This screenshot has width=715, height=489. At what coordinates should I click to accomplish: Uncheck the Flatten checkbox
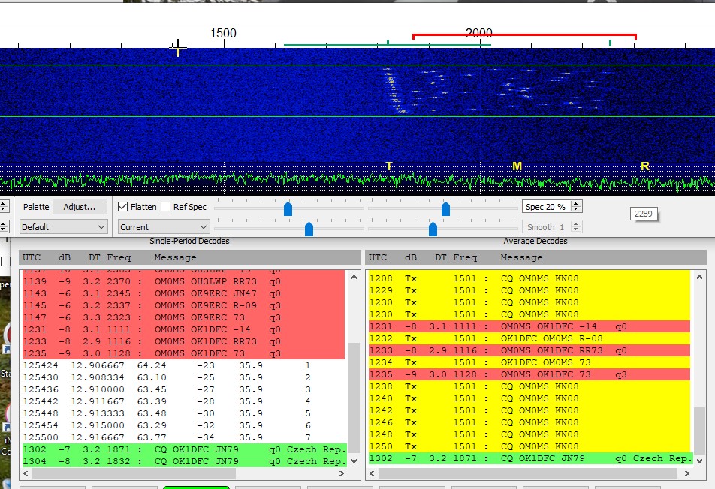point(122,207)
